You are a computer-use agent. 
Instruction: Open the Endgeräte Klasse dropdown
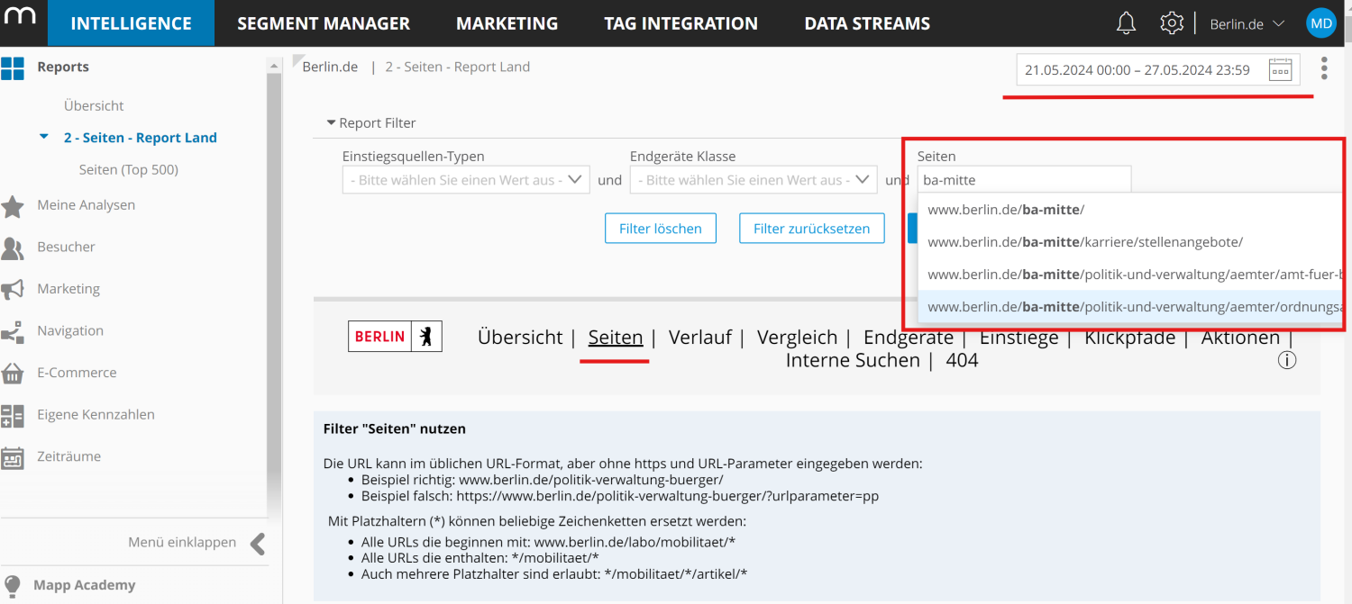754,179
